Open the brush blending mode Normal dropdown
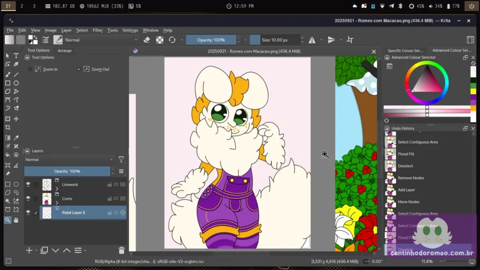The image size is (480, 270). point(101,40)
